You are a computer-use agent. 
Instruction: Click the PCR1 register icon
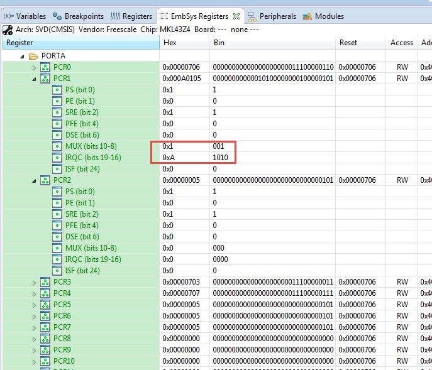pos(45,79)
